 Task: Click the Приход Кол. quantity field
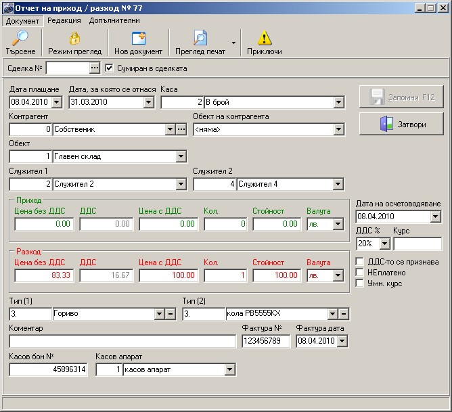225,224
